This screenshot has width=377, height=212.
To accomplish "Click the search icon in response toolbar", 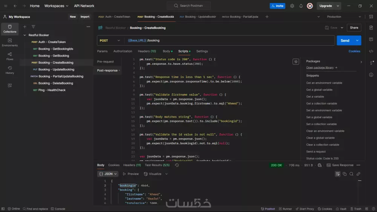I will [x=351, y=174].
